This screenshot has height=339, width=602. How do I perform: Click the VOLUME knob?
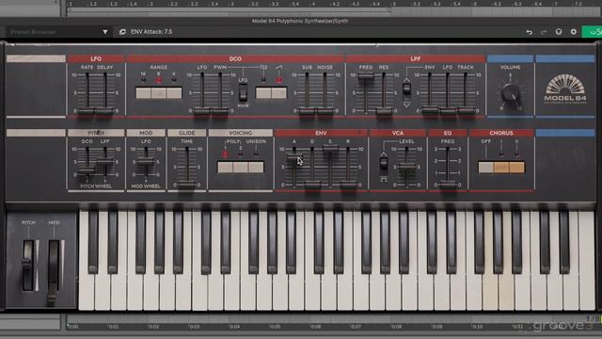511,92
